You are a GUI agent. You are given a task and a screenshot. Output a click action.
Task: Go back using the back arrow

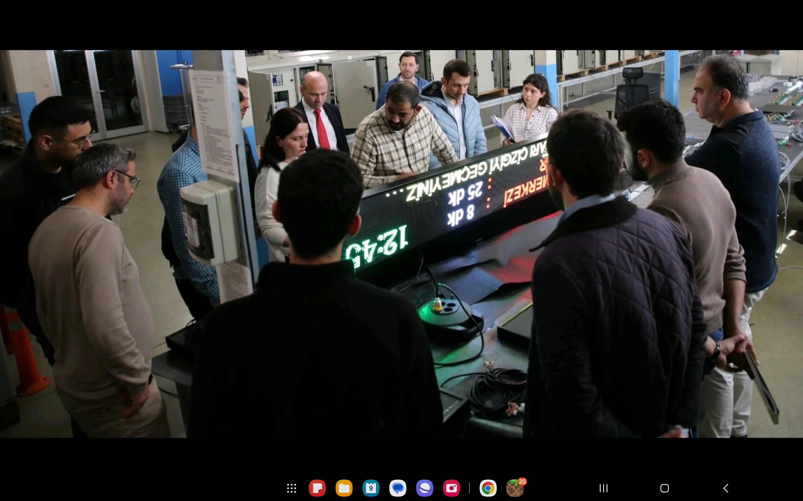coord(726,488)
